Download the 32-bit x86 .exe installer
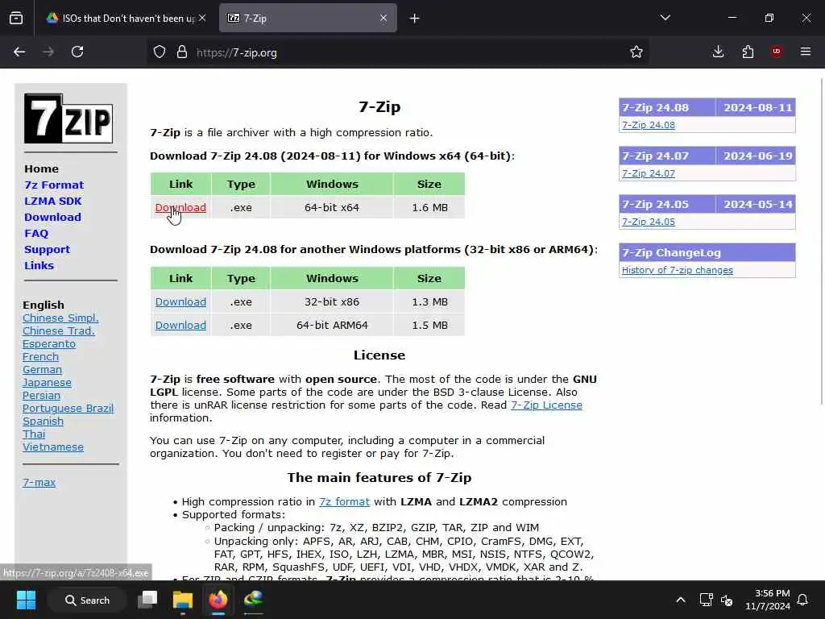The width and height of the screenshot is (825, 619). (x=180, y=301)
